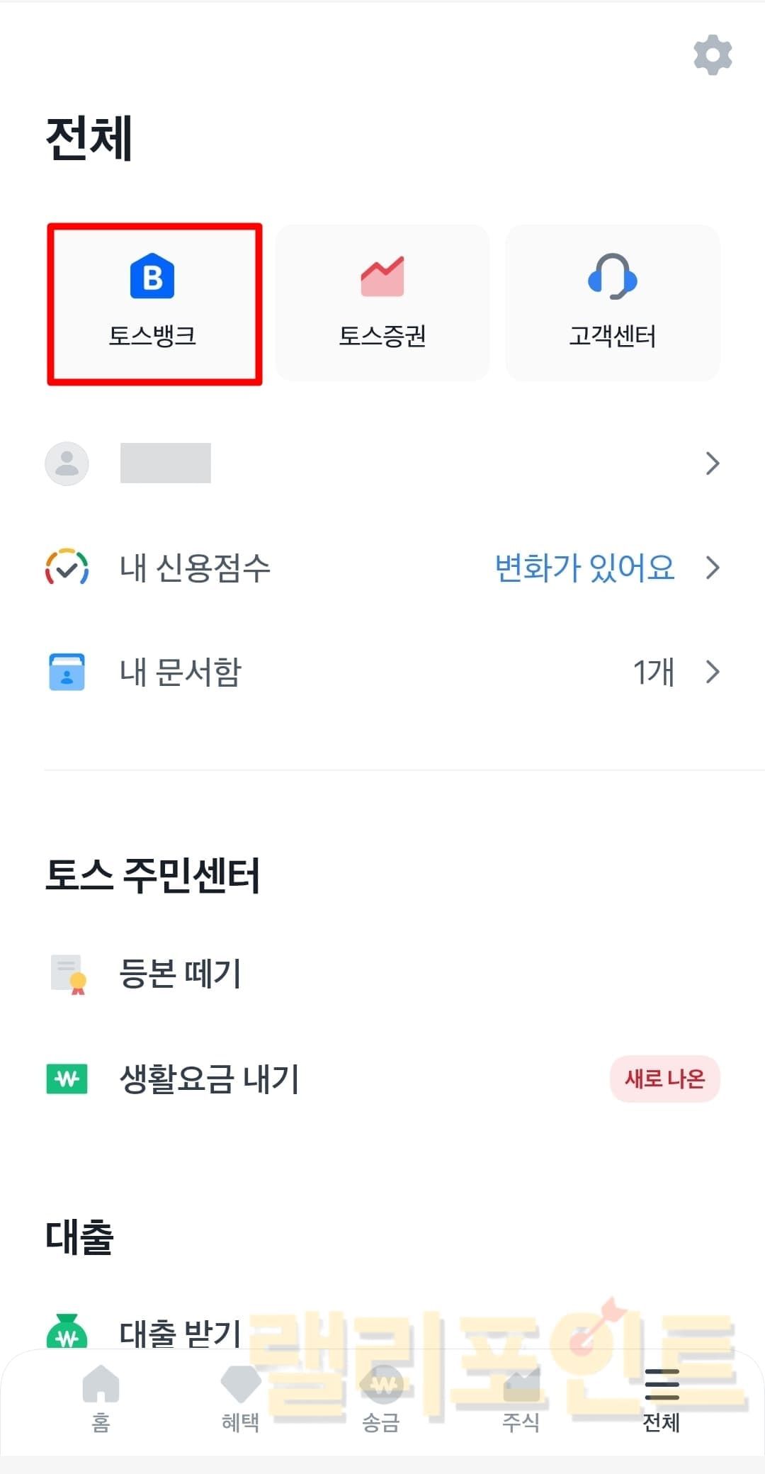The height and width of the screenshot is (1474, 765).
Task: Select the 등본 떼기 menu item
Action: (x=181, y=974)
